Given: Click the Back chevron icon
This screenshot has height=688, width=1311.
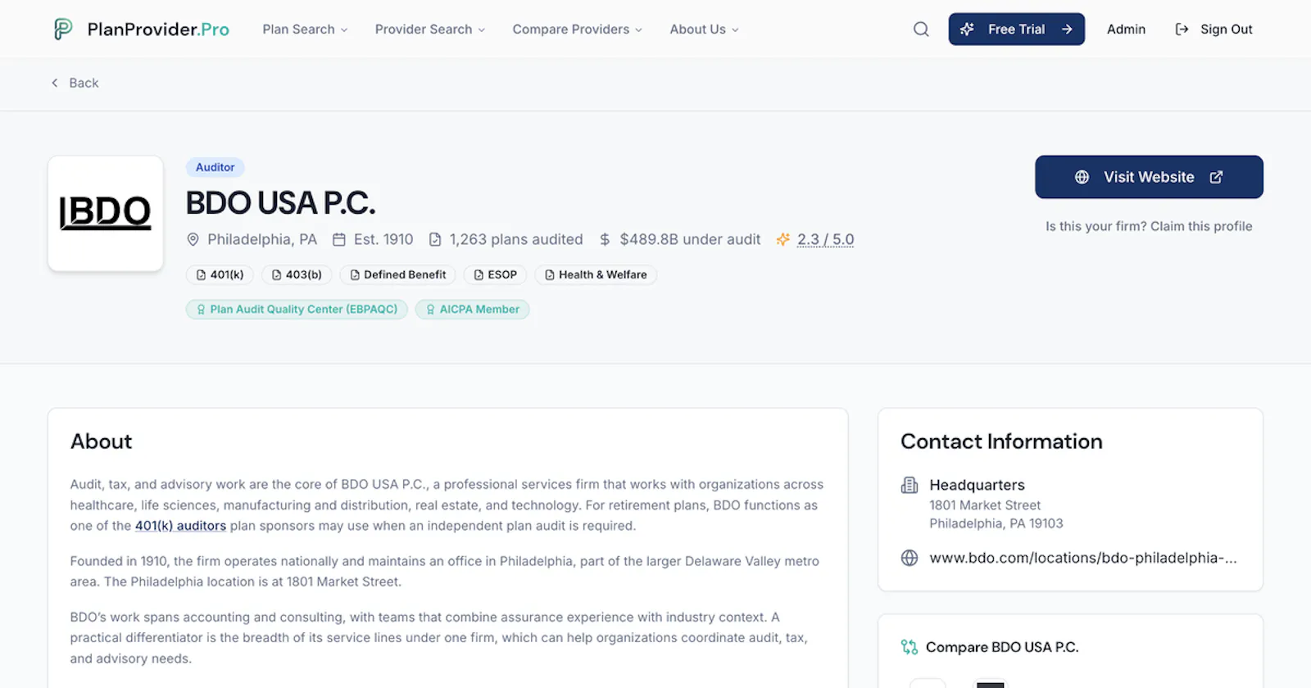Looking at the screenshot, I should (x=55, y=83).
